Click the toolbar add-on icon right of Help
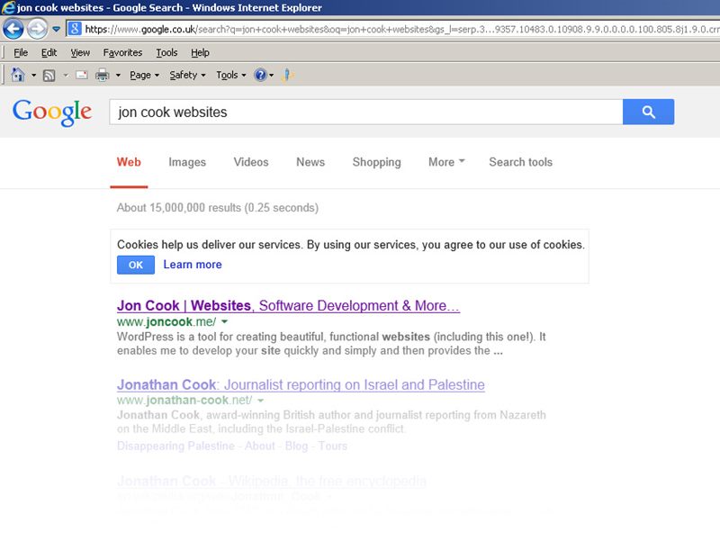Screen dimensions: 720x541 [287, 75]
